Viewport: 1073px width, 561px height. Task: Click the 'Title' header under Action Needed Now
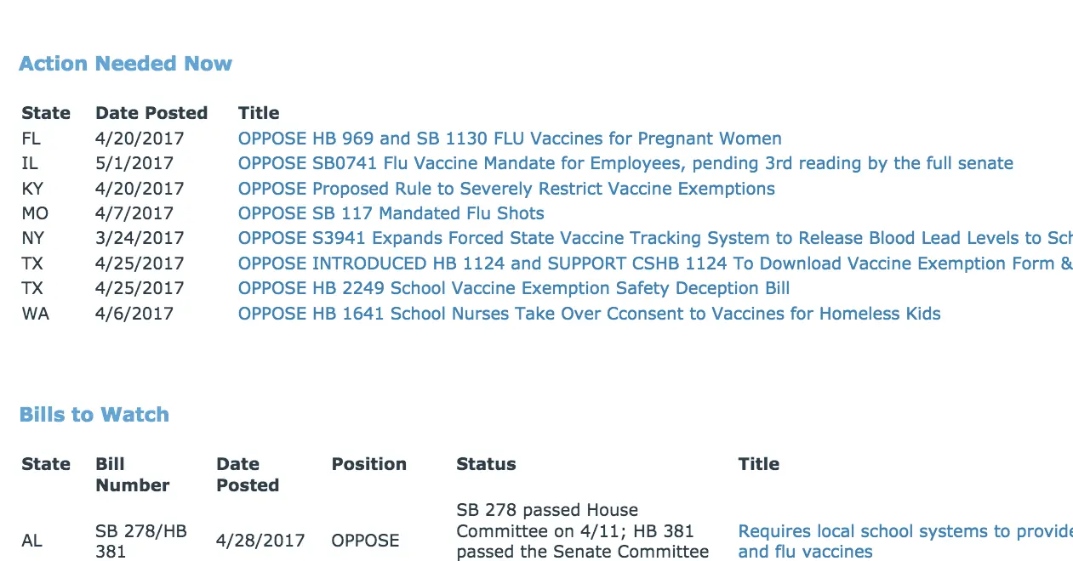coord(259,113)
